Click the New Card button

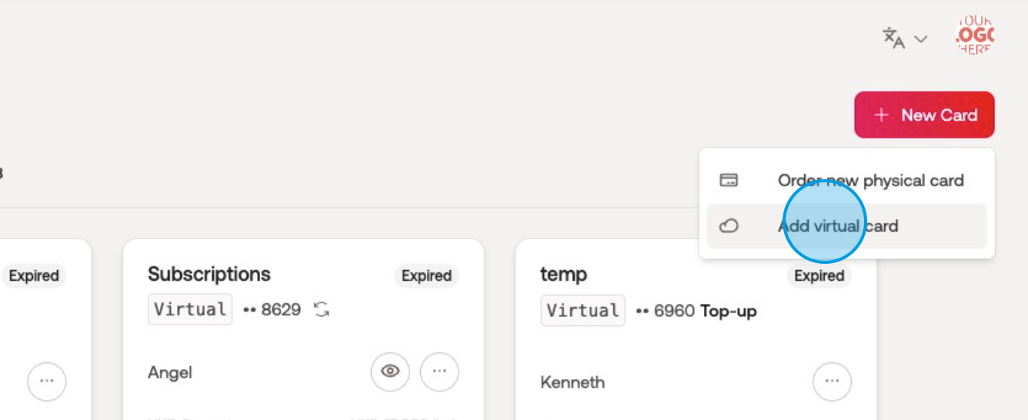pyautogui.click(x=924, y=115)
